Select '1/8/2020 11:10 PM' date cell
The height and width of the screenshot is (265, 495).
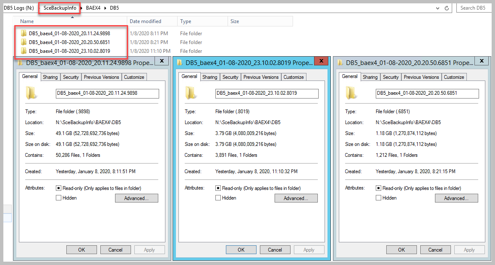click(x=150, y=51)
